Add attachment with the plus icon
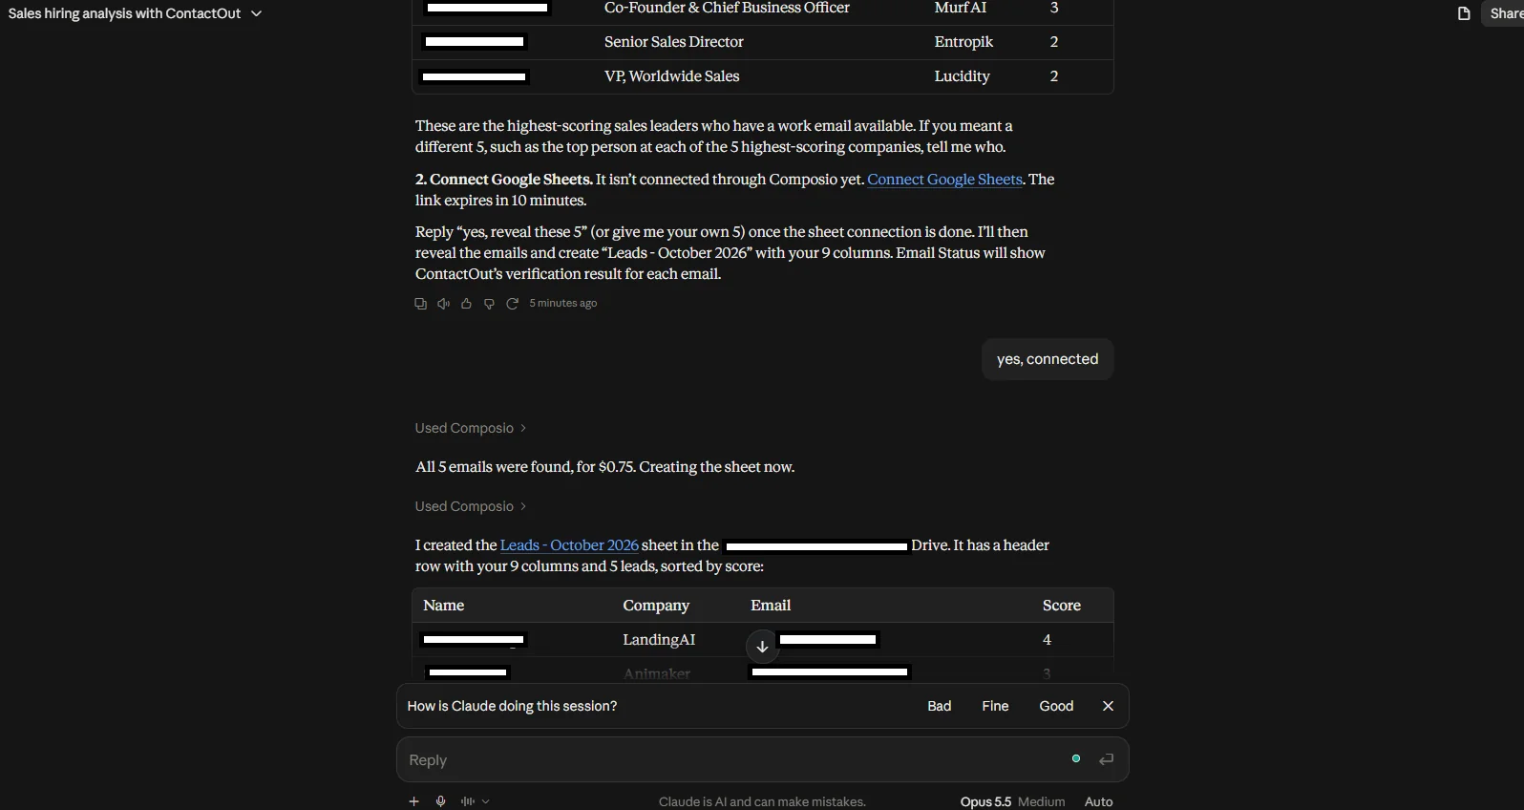The image size is (1524, 810). point(413,801)
